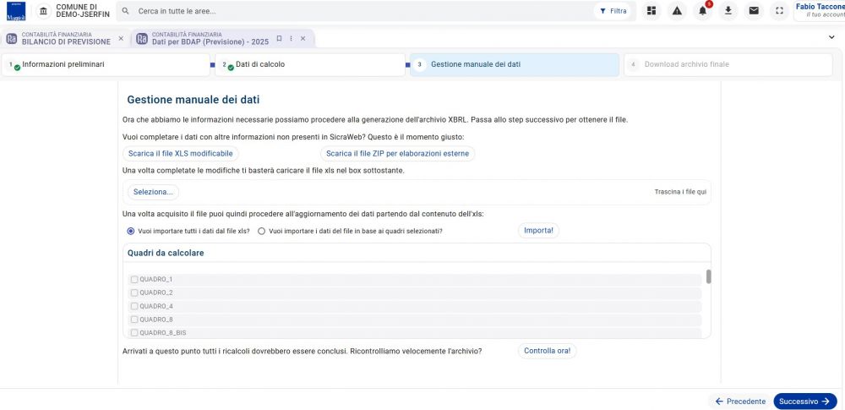
Task: Click the step 3 number badge
Action: click(x=419, y=64)
